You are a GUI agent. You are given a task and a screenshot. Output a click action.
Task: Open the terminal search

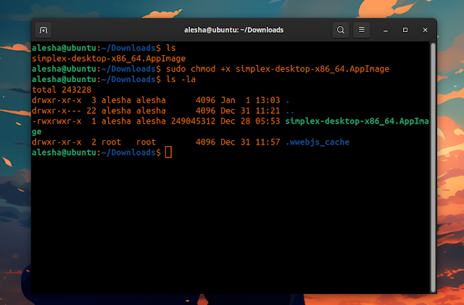pyautogui.click(x=341, y=30)
